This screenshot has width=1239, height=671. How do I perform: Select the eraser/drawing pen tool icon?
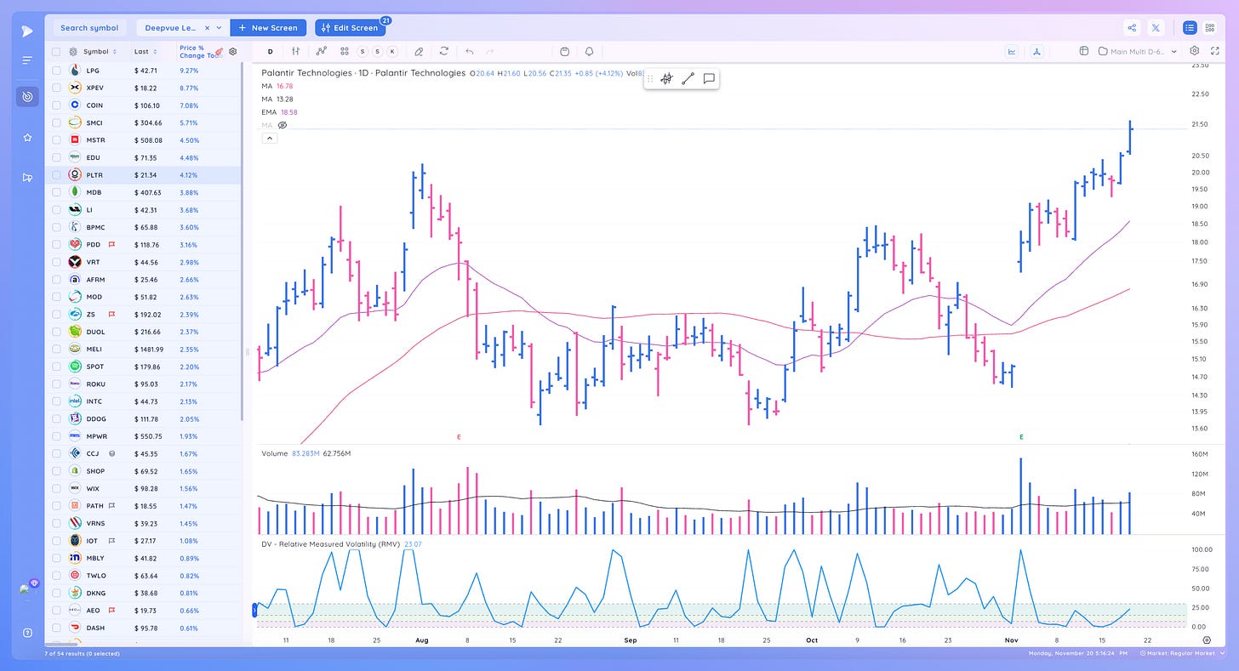point(419,51)
